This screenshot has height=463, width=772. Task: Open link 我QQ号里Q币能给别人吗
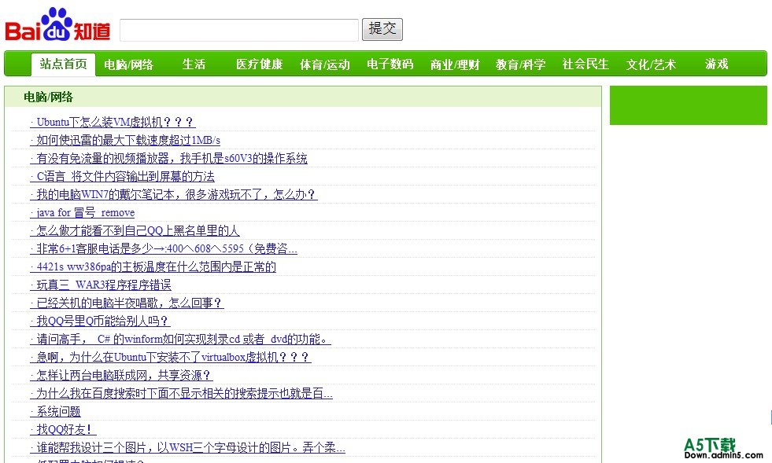100,322
